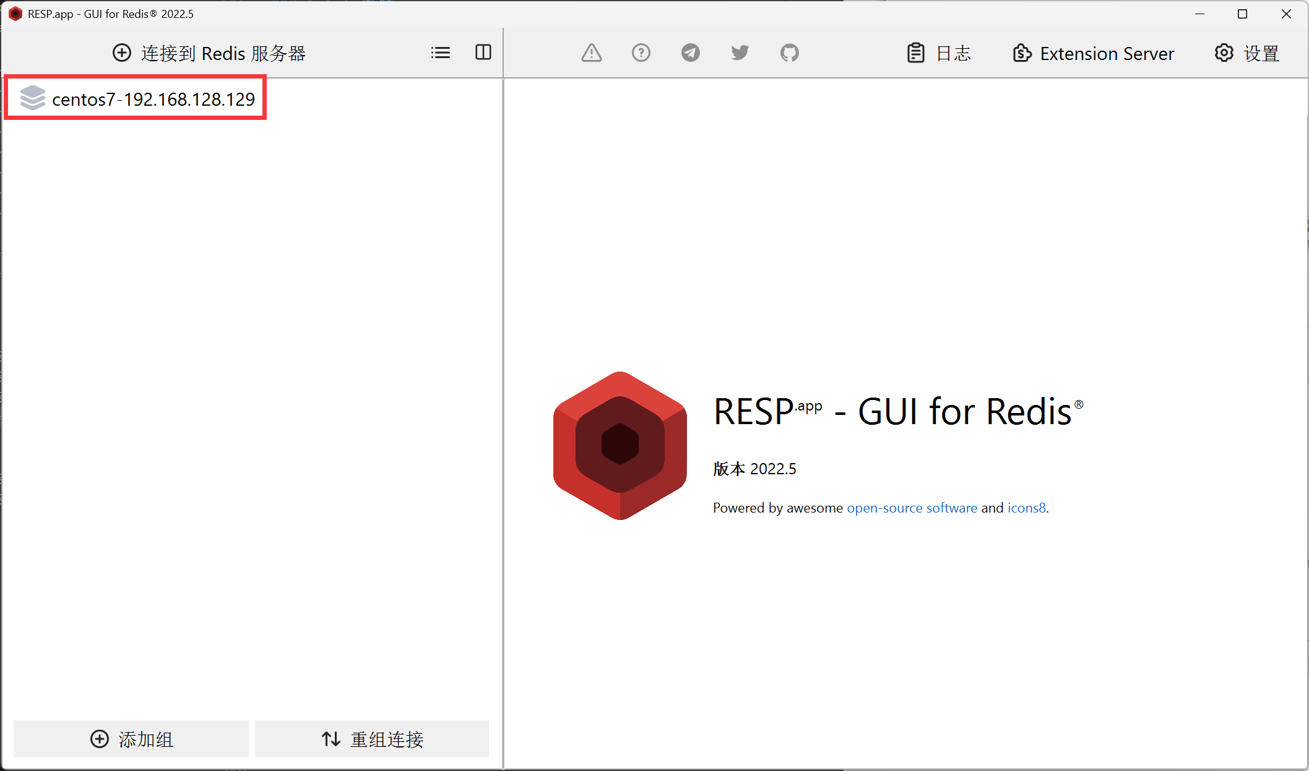1309x771 pixels.
Task: Open the help question mark icon
Action: tap(641, 53)
